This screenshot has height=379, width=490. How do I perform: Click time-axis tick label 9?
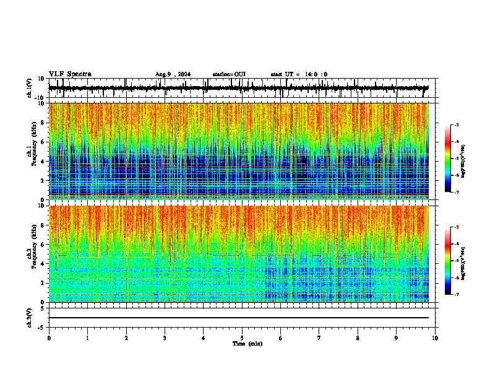(x=396, y=338)
